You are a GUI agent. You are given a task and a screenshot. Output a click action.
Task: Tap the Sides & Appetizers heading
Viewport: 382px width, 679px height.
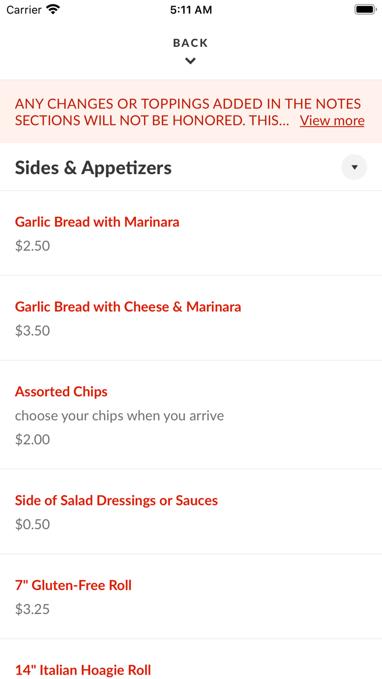[93, 167]
